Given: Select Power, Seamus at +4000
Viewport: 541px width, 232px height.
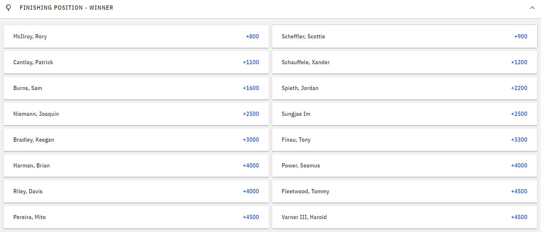Looking at the screenshot, I should (405, 166).
